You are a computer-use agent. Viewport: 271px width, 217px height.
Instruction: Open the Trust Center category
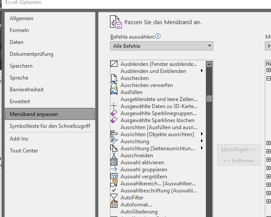point(50,151)
